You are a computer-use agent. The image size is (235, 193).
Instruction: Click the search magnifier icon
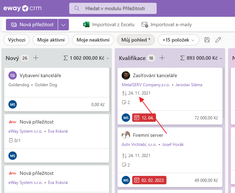click(77, 8)
